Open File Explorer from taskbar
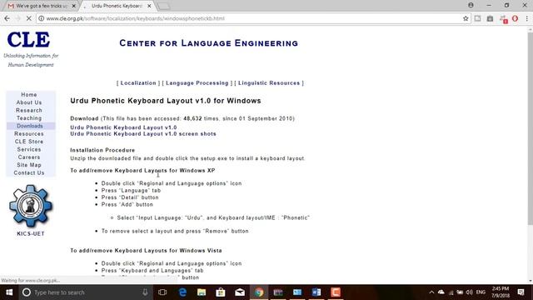533x300 pixels. click(202, 292)
